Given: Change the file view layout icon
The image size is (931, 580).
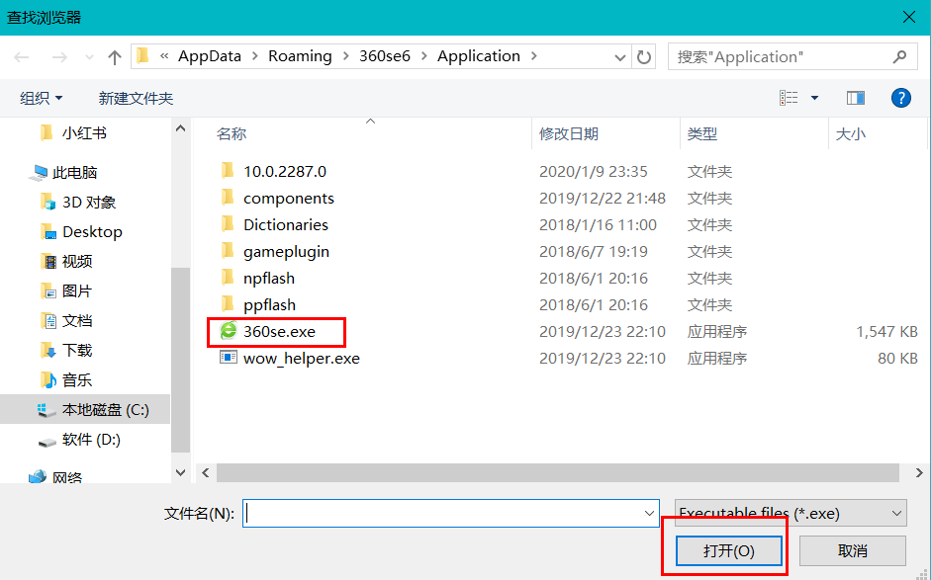Looking at the screenshot, I should click(x=789, y=98).
